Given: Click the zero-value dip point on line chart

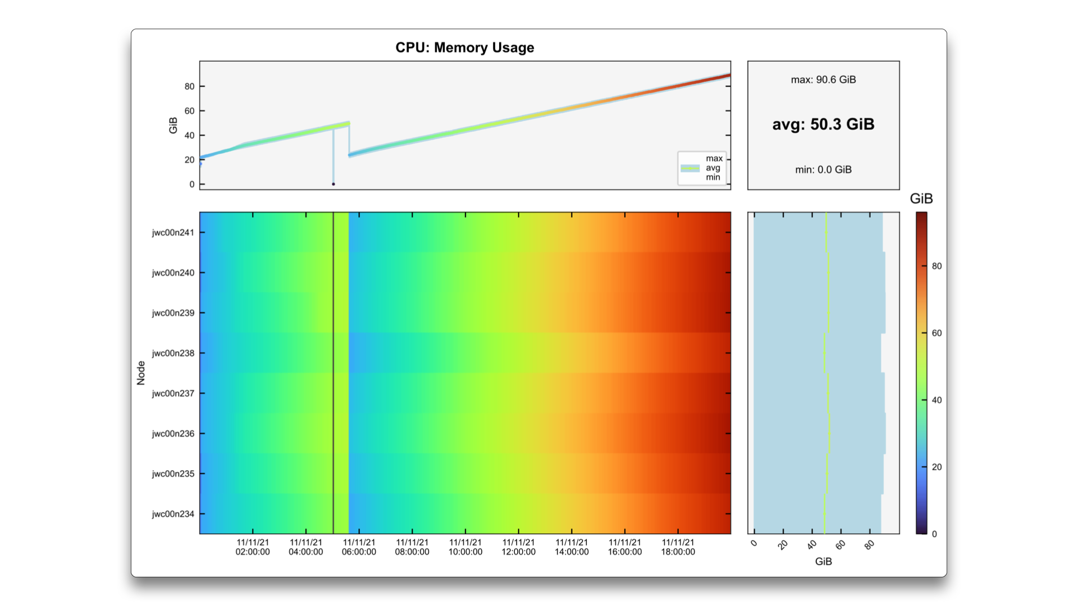Looking at the screenshot, I should (x=334, y=184).
